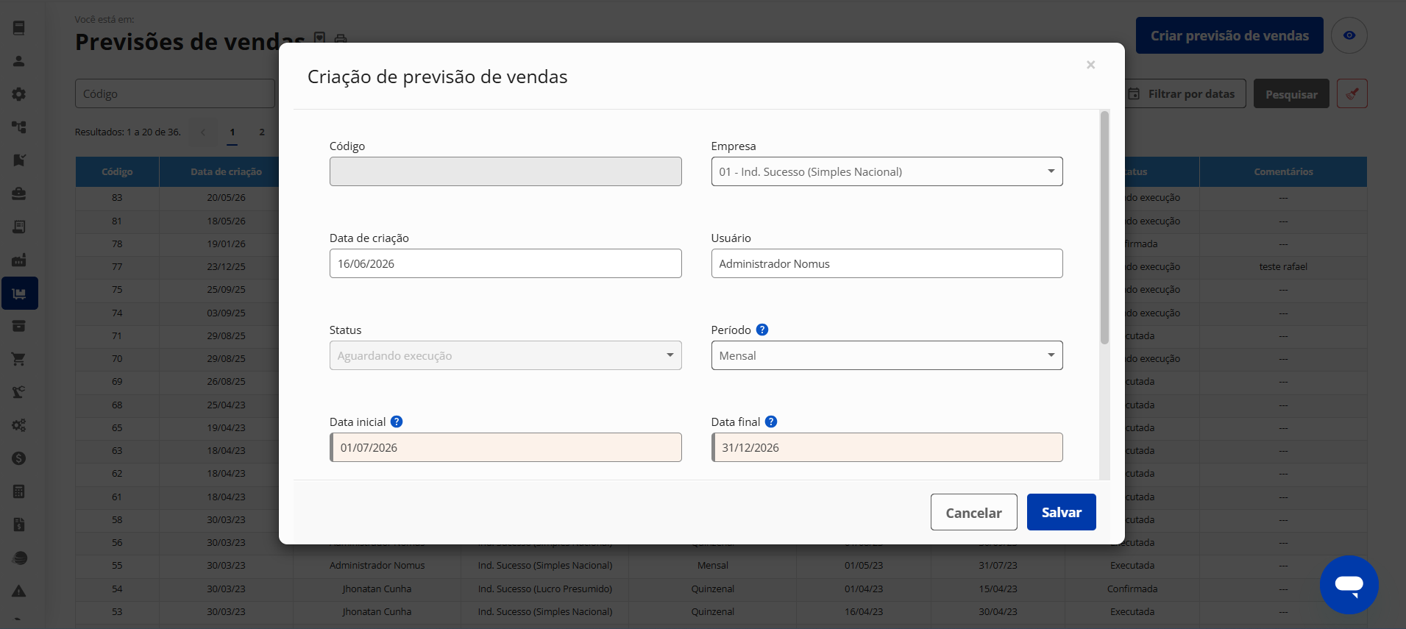
Task: Click date 20/05/26 in table
Action: tap(226, 197)
